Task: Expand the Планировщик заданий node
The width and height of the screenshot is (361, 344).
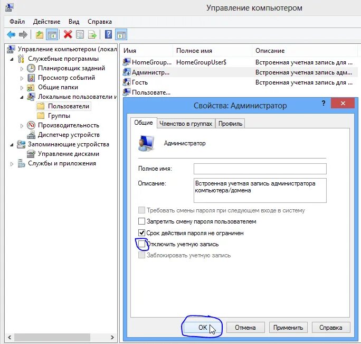Action: point(22,69)
